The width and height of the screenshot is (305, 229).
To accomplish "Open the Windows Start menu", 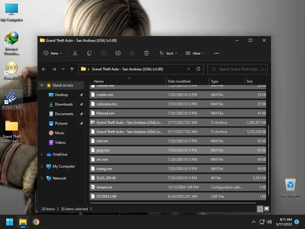I will point(10,222).
